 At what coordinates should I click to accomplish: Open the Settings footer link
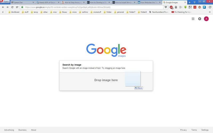pos(205,130)
